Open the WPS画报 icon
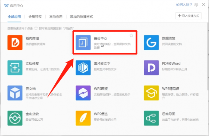 pyautogui.click(x=83, y=93)
